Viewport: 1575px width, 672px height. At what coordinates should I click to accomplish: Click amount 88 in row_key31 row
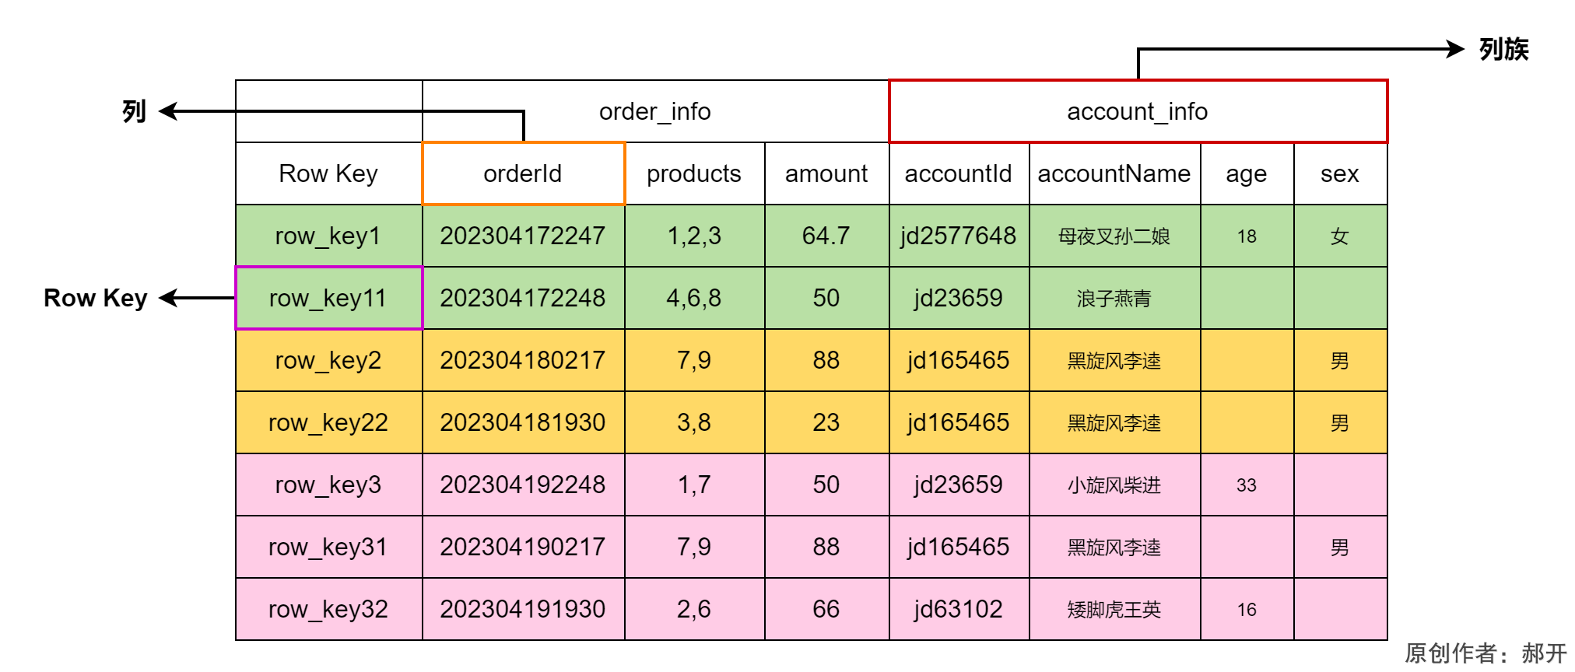pyautogui.click(x=826, y=547)
